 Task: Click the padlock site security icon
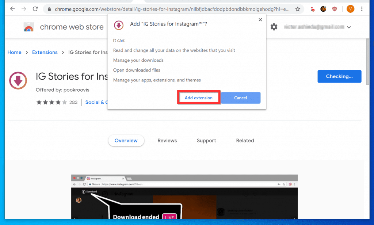[49, 9]
